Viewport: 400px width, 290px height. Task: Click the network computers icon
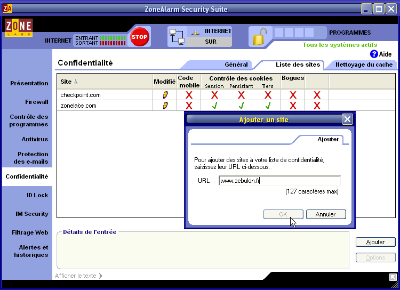pos(177,37)
